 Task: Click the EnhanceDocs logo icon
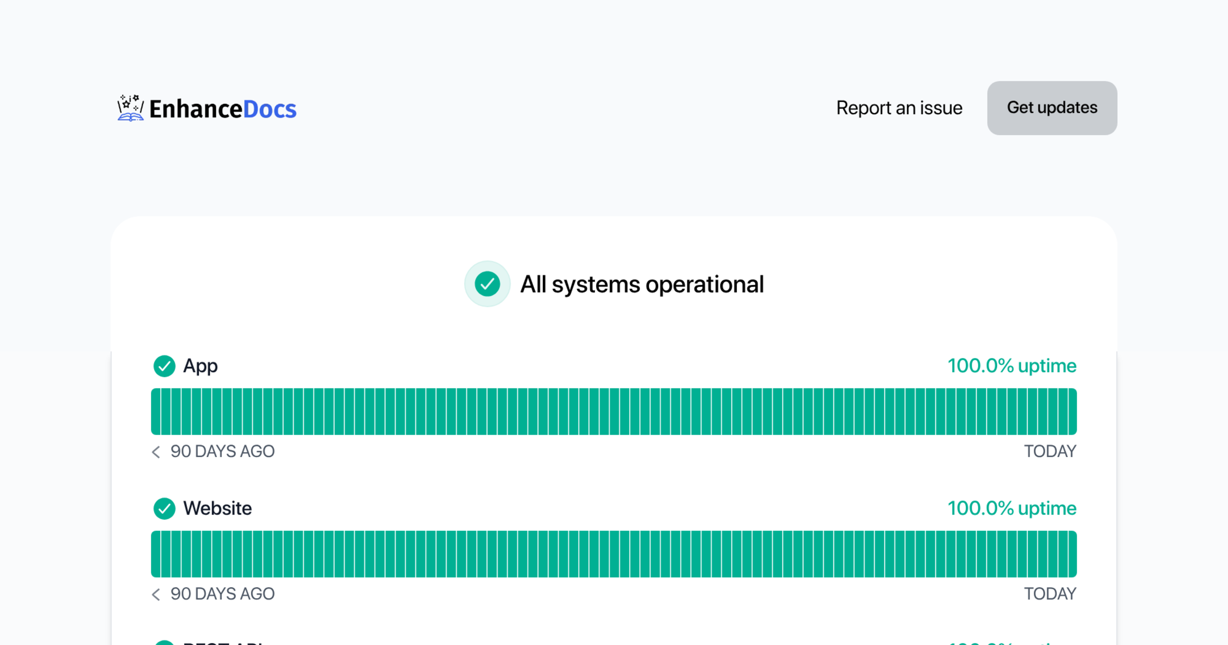coord(130,108)
